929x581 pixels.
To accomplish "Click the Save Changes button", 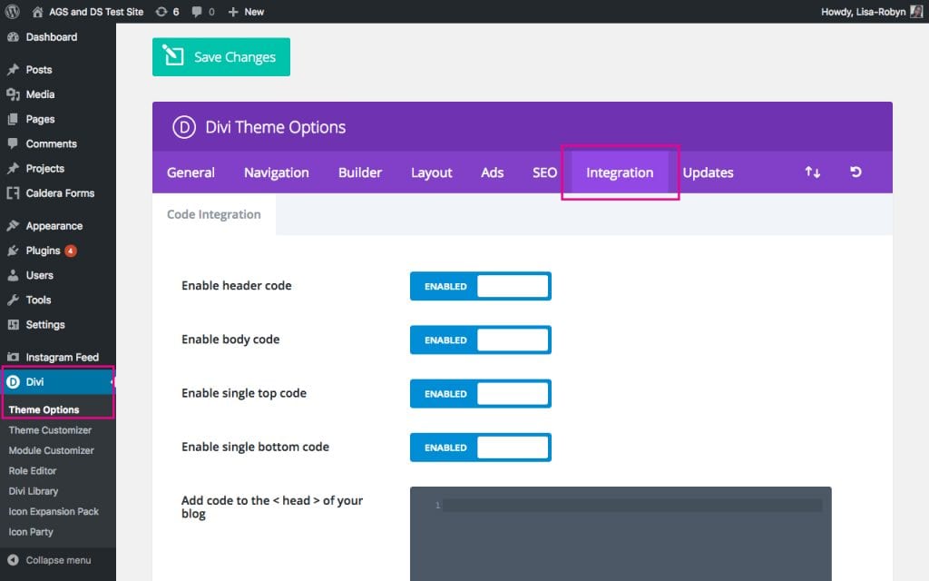I will pos(221,57).
